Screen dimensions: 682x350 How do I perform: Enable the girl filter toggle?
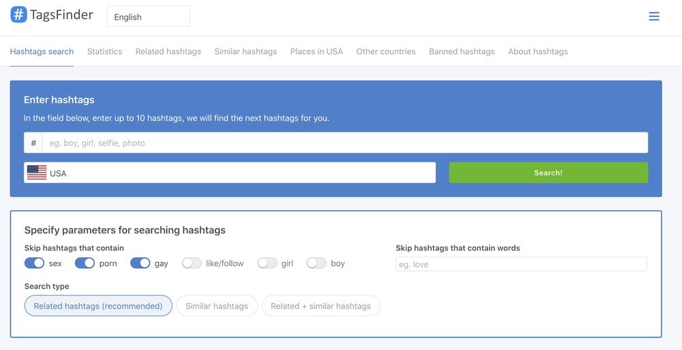pyautogui.click(x=267, y=263)
